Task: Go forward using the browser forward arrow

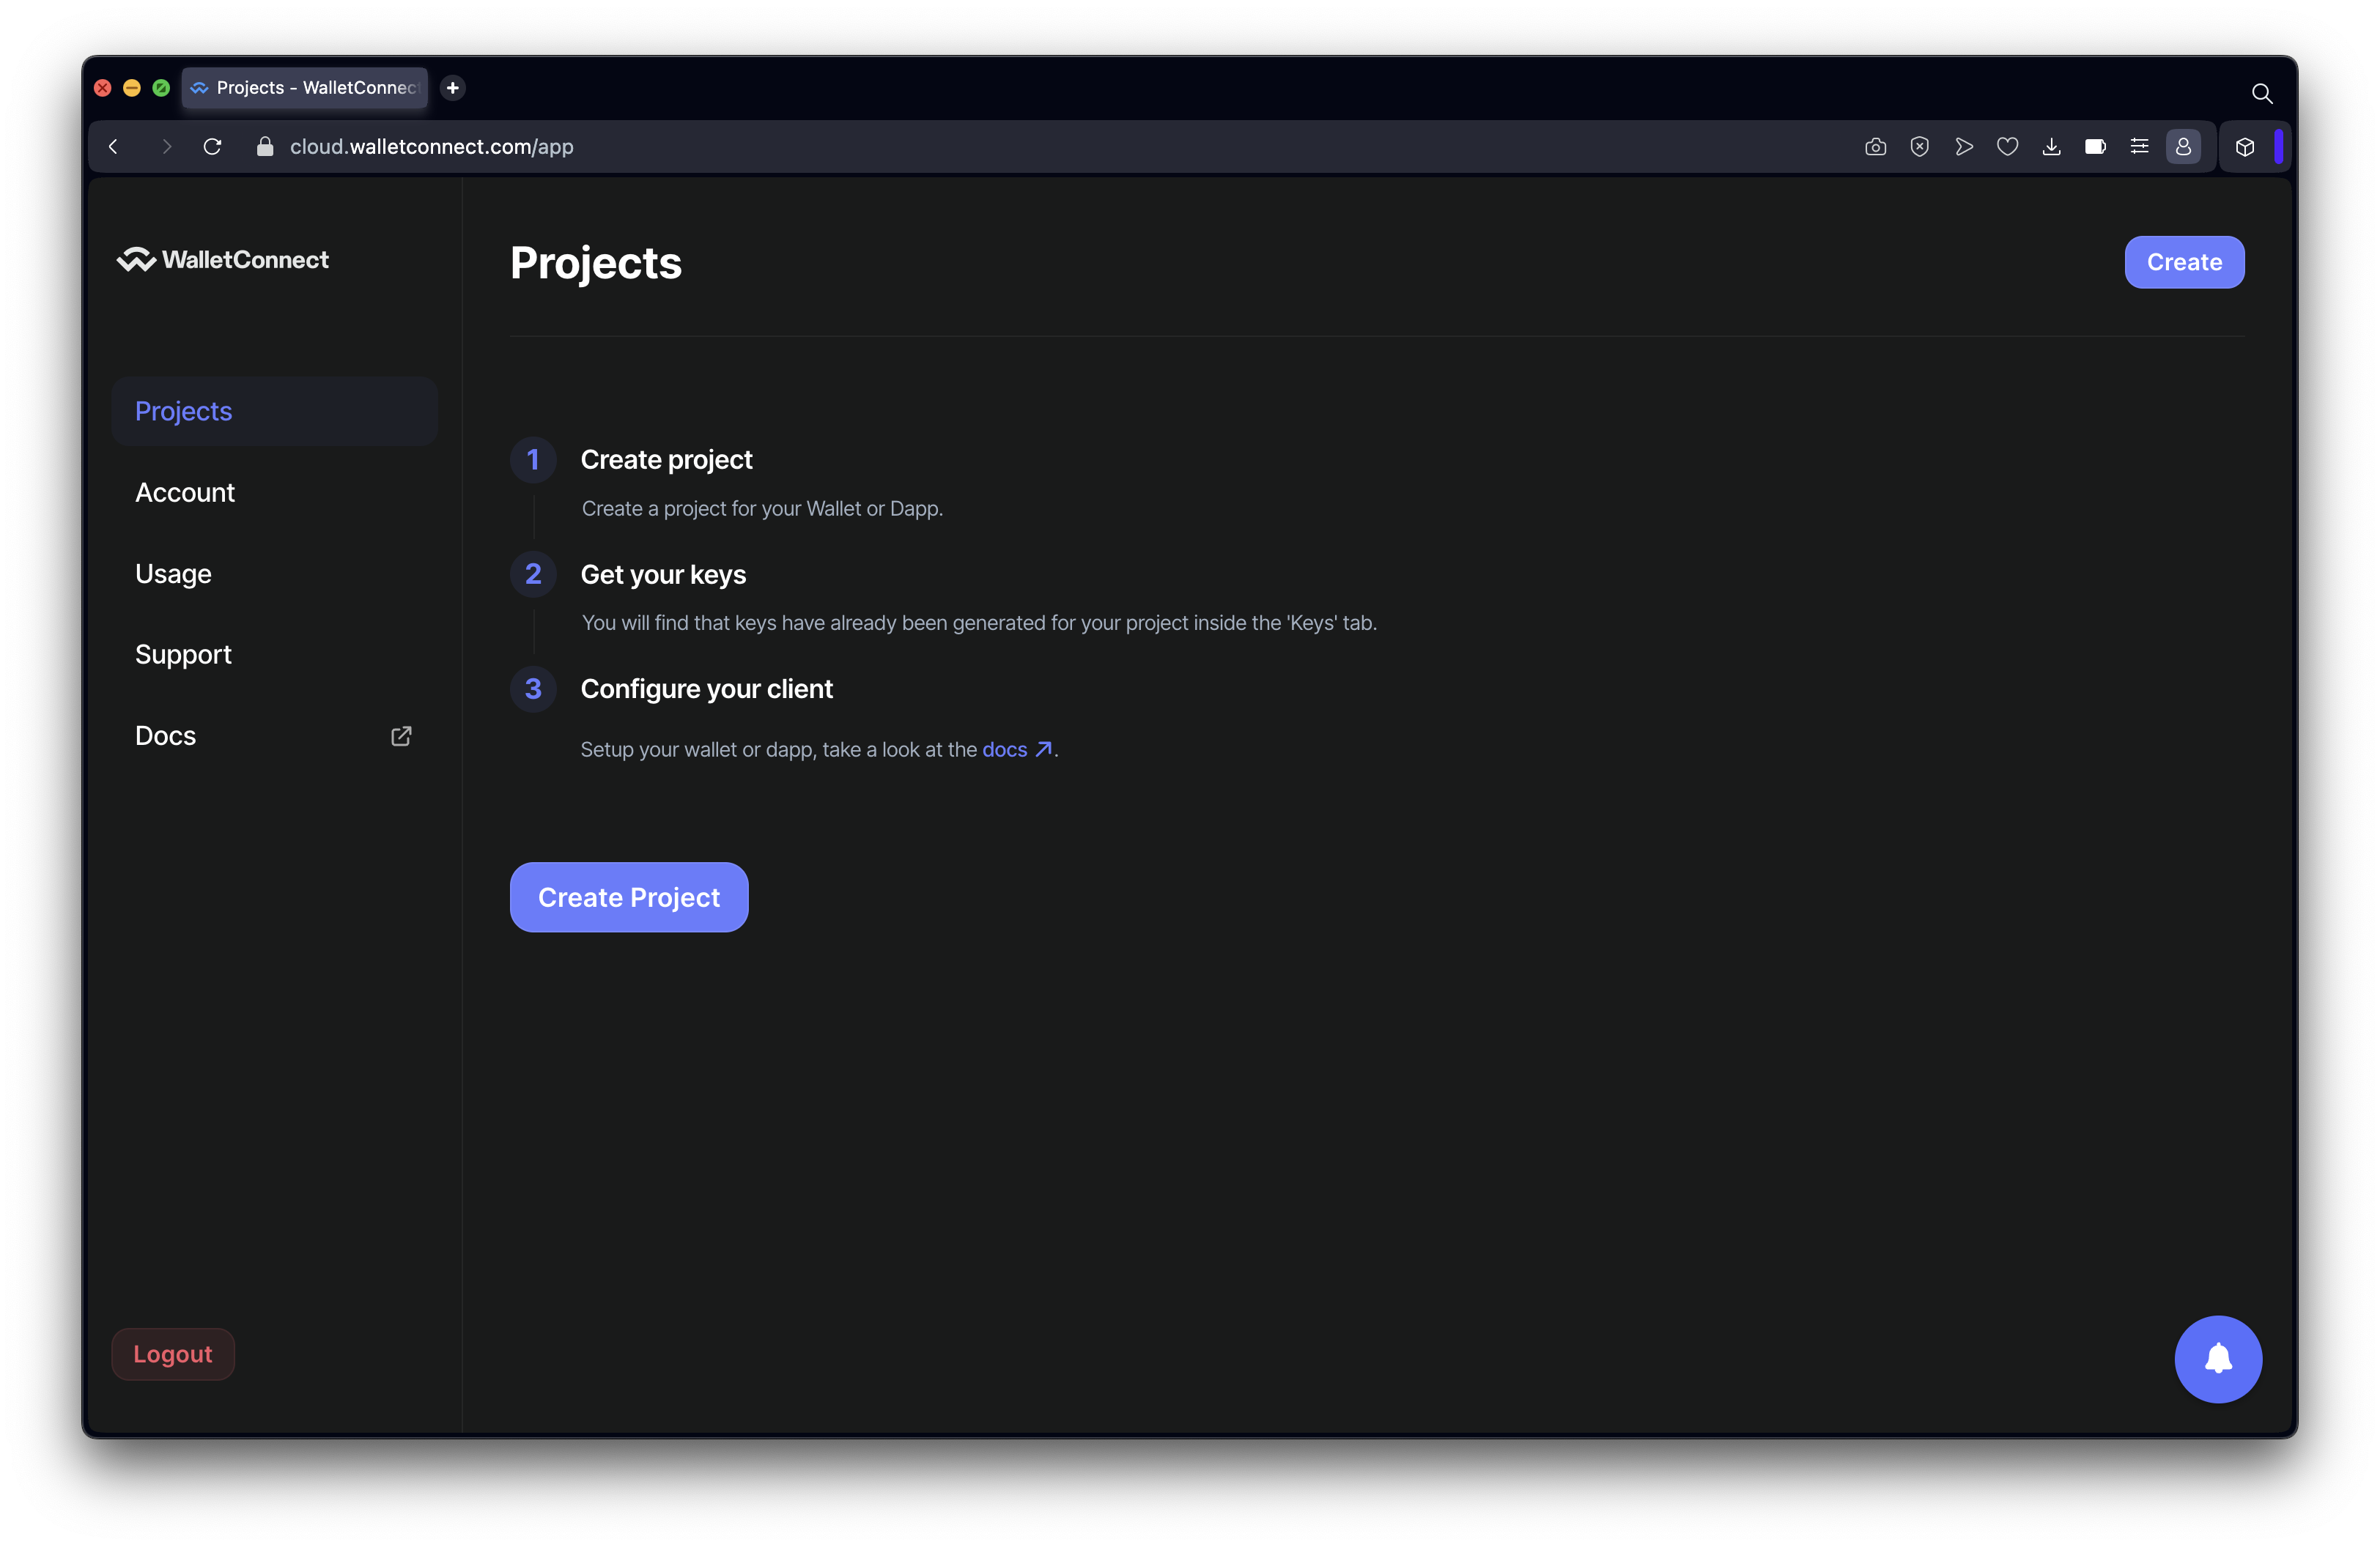Action: 166,147
